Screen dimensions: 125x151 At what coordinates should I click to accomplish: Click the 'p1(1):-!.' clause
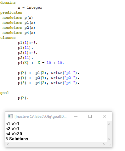[28, 43]
